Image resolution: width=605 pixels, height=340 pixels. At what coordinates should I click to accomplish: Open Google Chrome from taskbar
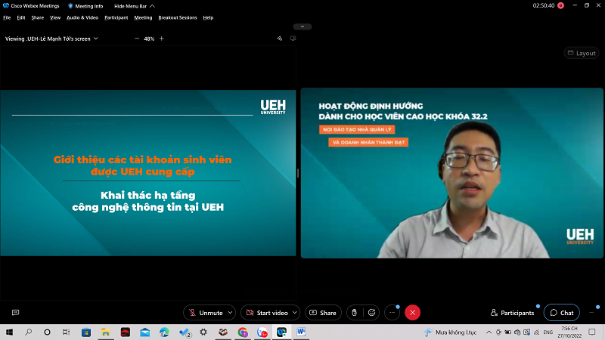point(243,332)
